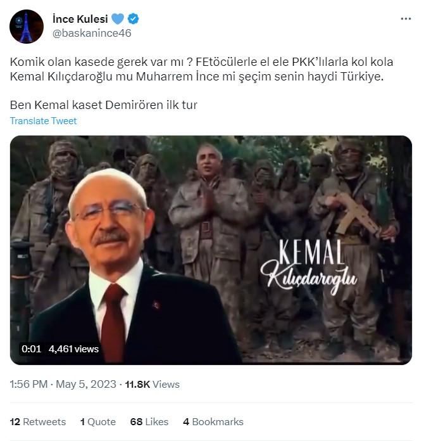This screenshot has height=441, width=424.
Task: Click the 0:01 video time indicator
Action: tap(31, 349)
